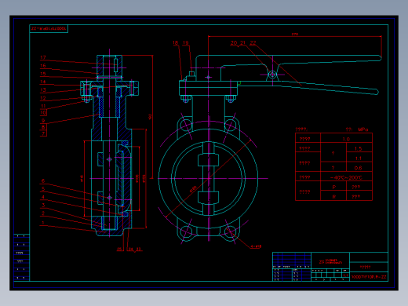
Task: Select the 1.0 pressure value cell
Action: click(x=346, y=139)
